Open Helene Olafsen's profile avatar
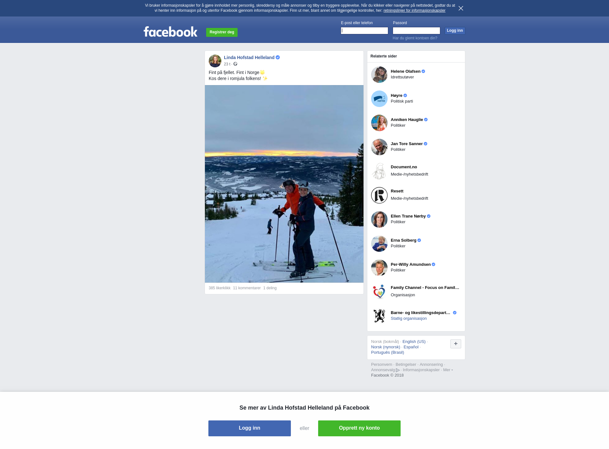Screen dimensions: 609x449 pyautogui.click(x=379, y=75)
